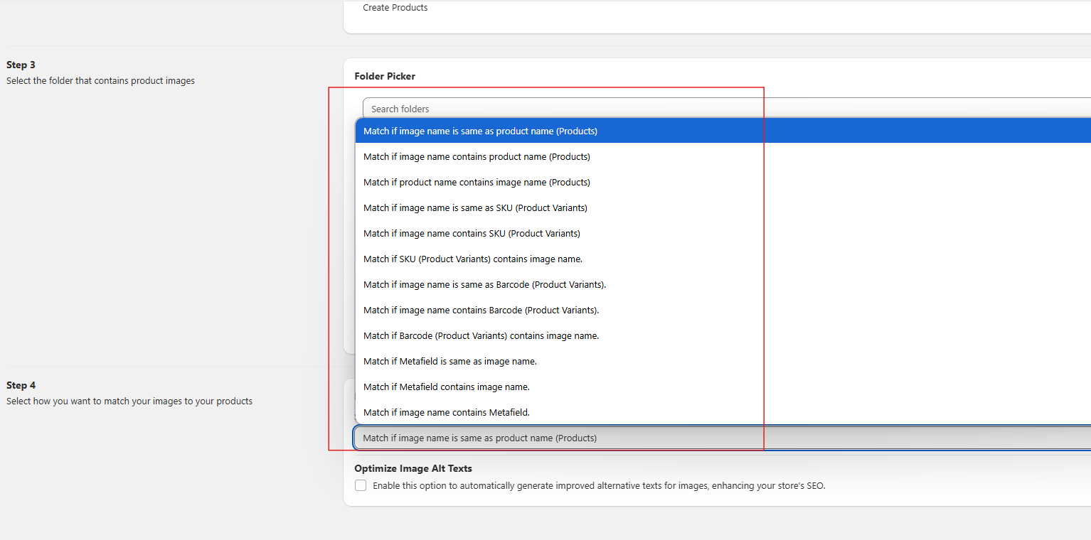The image size is (1091, 540).
Task: Select 'image name is same as Barcode' option
Action: click(x=484, y=284)
